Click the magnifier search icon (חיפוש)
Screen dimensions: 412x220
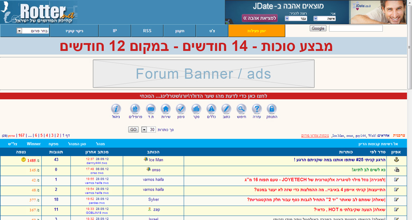pyautogui.click(x=241, y=109)
